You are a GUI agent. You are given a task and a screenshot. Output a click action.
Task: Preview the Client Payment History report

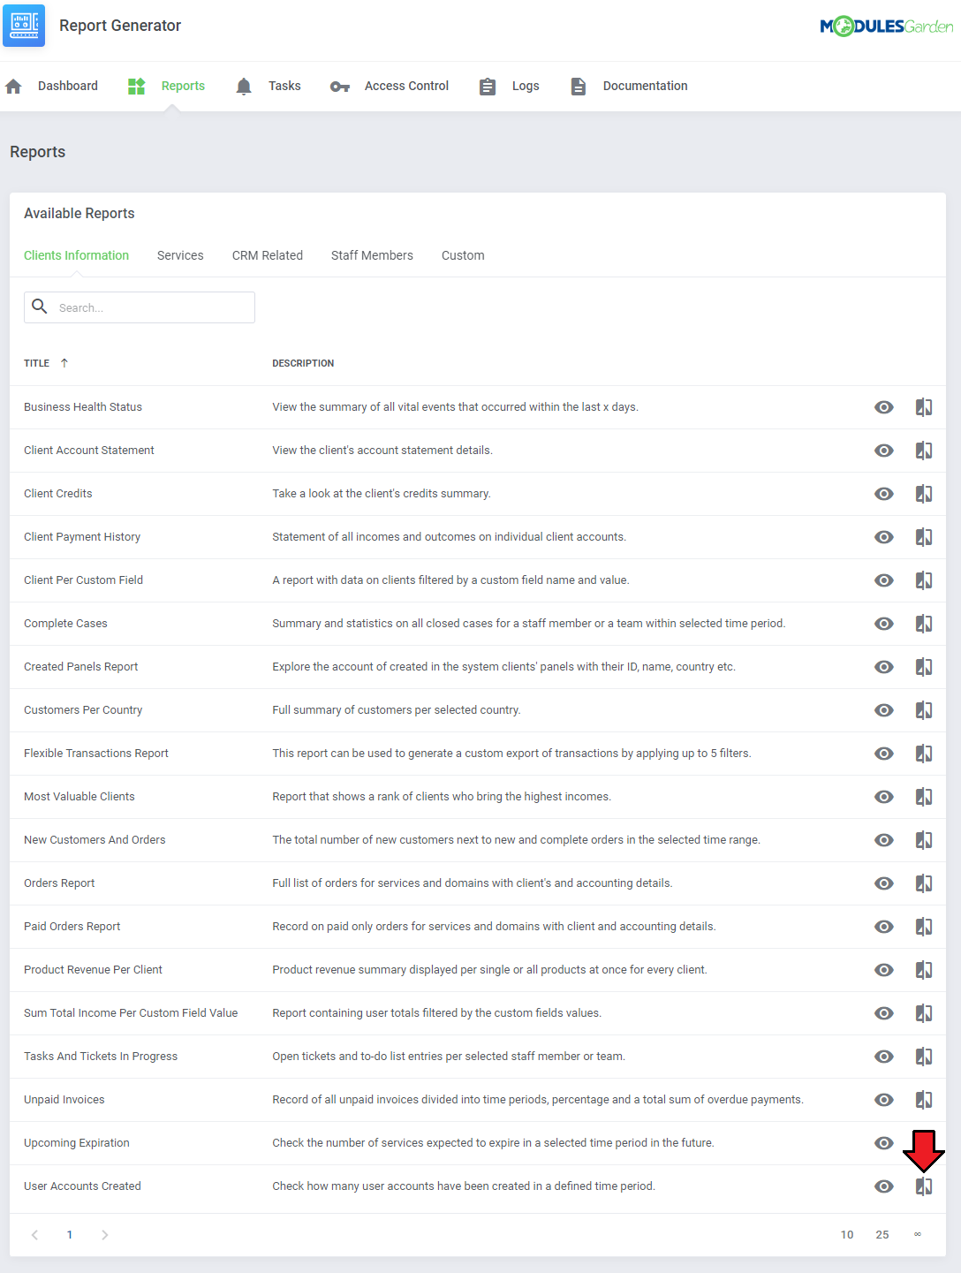point(884,537)
